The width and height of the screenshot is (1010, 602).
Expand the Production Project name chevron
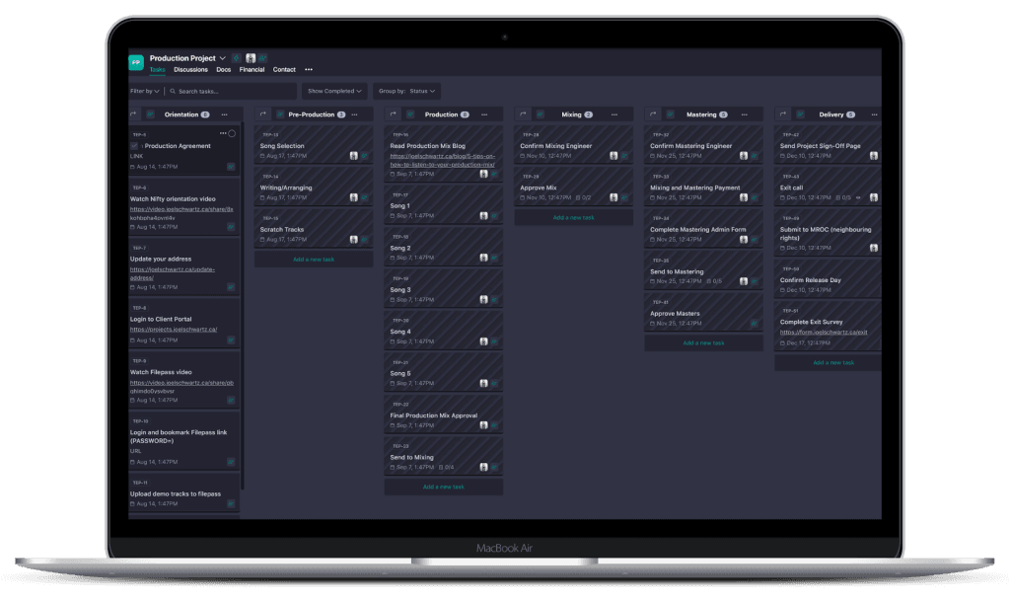223,58
